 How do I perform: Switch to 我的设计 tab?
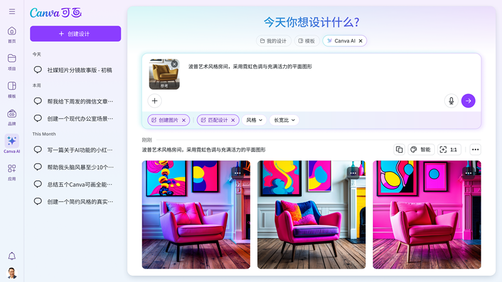pos(273,41)
